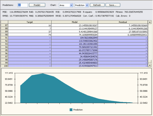Viewport: 153px width, 116px height.
Task: Select the Target column header
Action: click(30, 22)
